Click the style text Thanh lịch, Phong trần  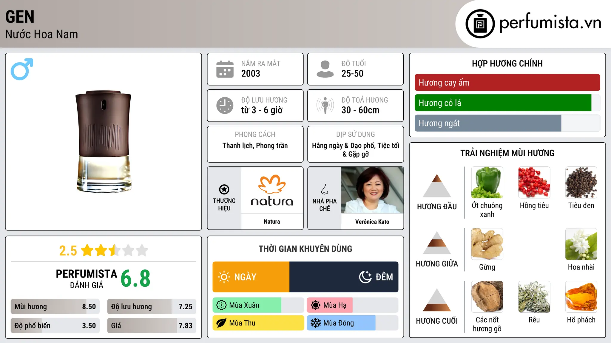(255, 146)
